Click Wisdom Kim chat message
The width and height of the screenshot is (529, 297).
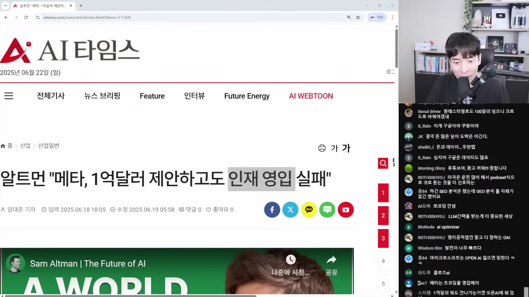(x=463, y=248)
